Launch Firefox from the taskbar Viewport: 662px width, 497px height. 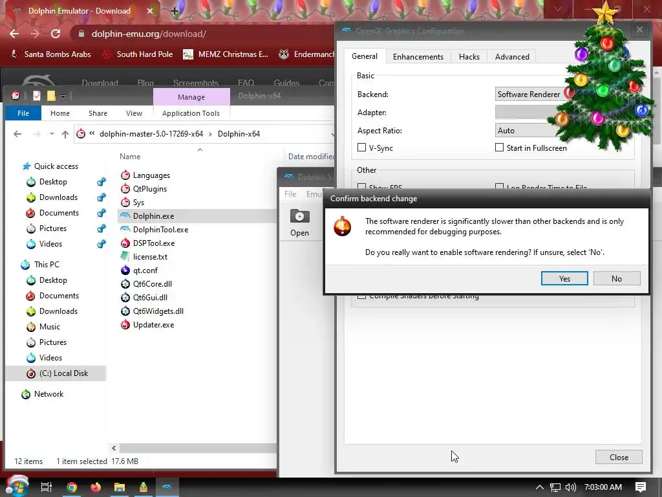coord(96,487)
